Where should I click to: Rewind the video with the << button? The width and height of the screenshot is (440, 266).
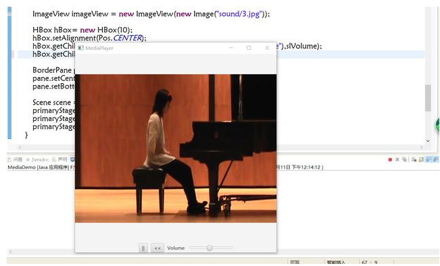[157, 248]
